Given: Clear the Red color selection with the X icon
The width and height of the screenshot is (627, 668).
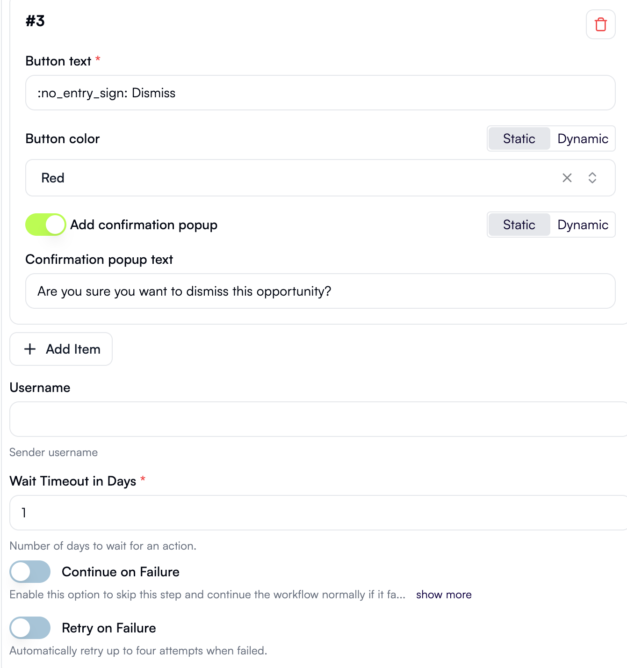Looking at the screenshot, I should tap(567, 178).
